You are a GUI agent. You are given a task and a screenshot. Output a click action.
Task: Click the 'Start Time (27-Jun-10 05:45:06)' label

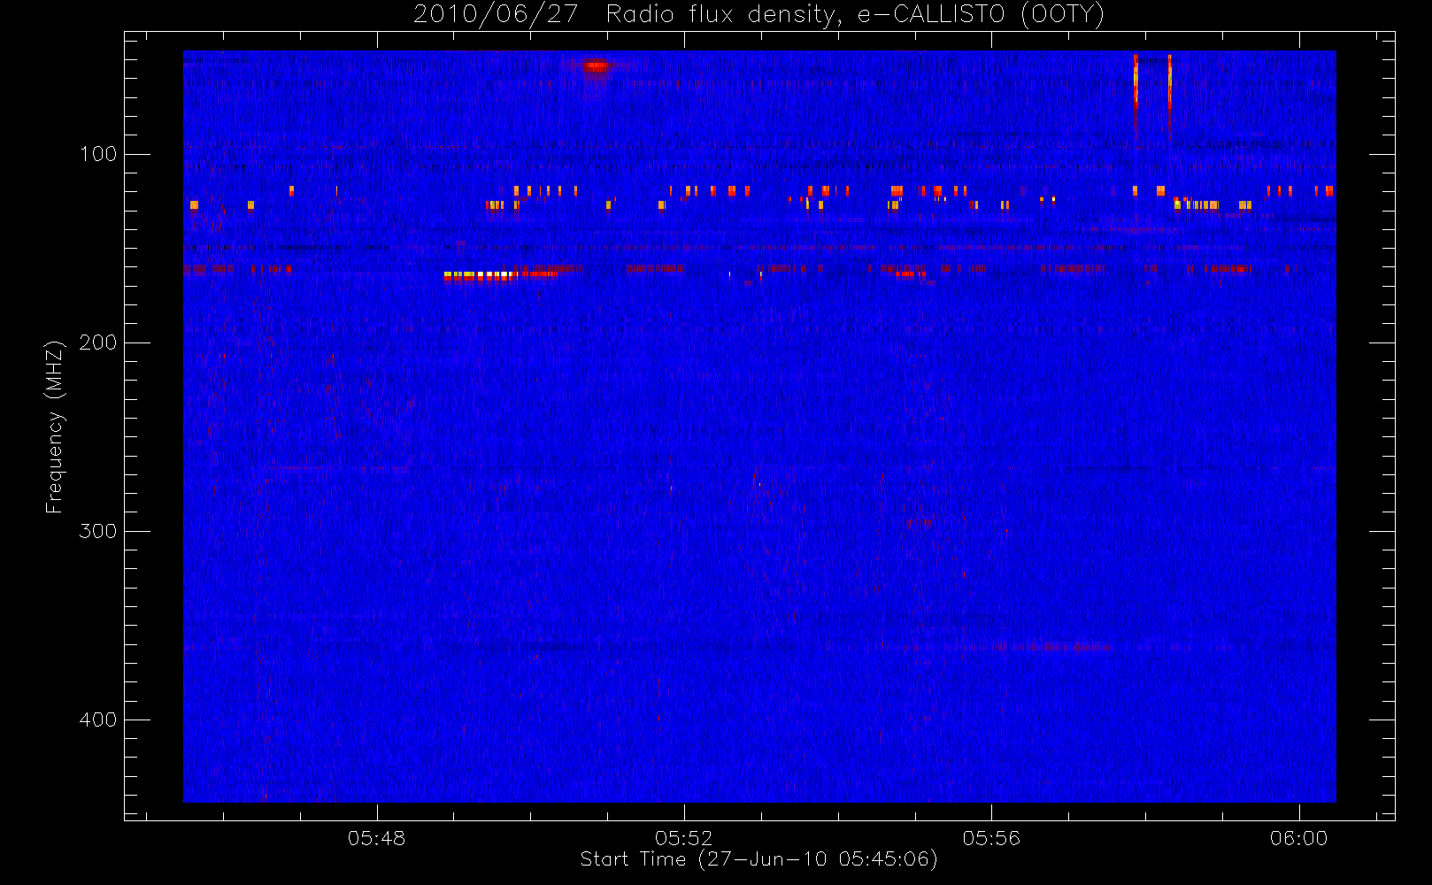[x=758, y=859]
